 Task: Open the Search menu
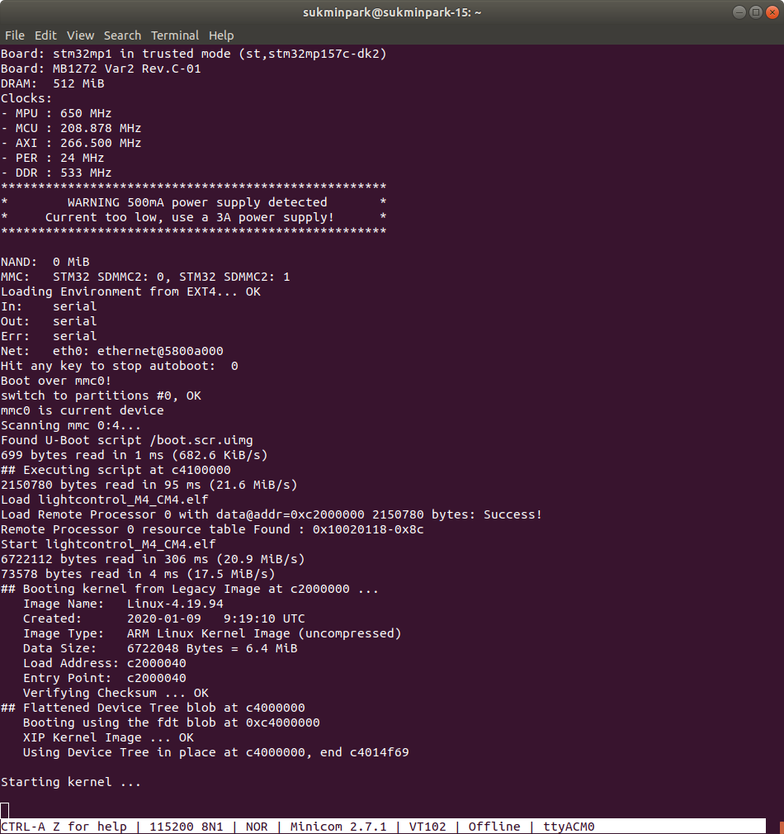pyautogui.click(x=122, y=36)
